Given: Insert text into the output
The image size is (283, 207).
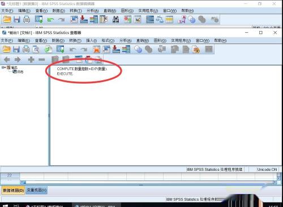Looking at the screenshot, I should click(x=98, y=59).
